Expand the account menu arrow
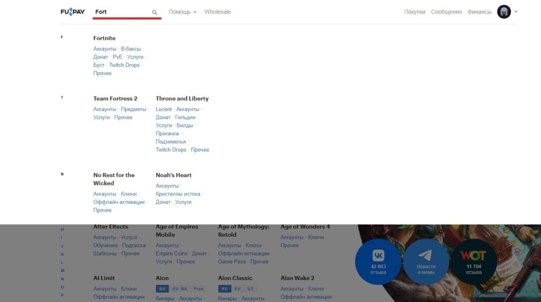541x302 pixels. tap(516, 12)
